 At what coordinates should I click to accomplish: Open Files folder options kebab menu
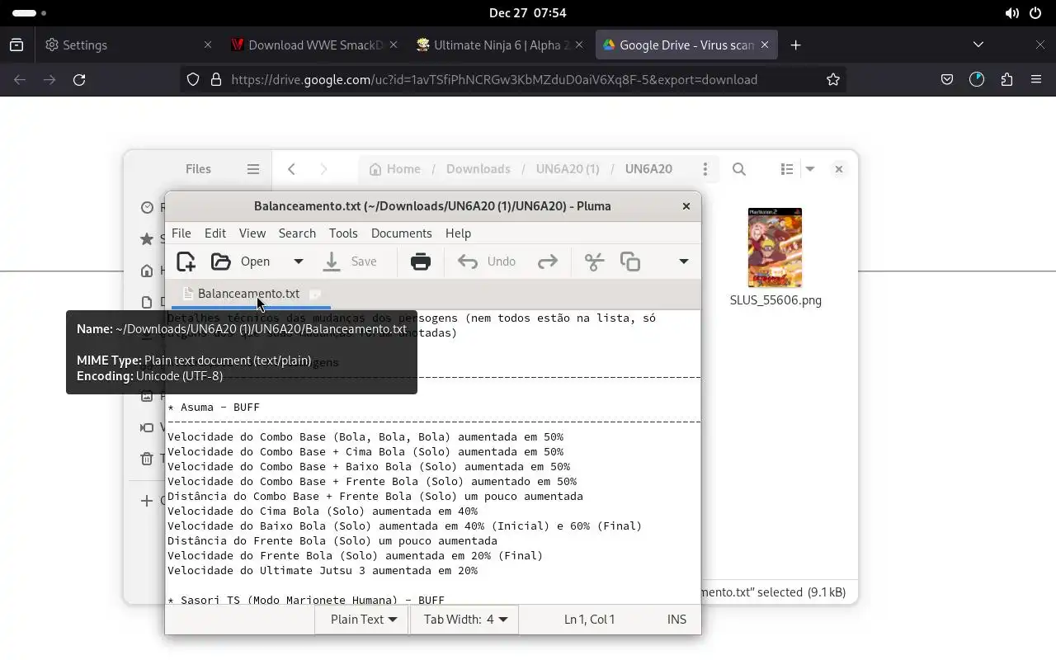tap(705, 169)
